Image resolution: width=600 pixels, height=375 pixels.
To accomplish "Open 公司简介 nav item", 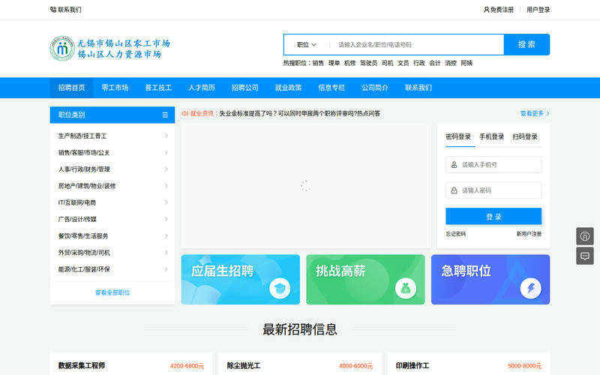I will (x=375, y=88).
